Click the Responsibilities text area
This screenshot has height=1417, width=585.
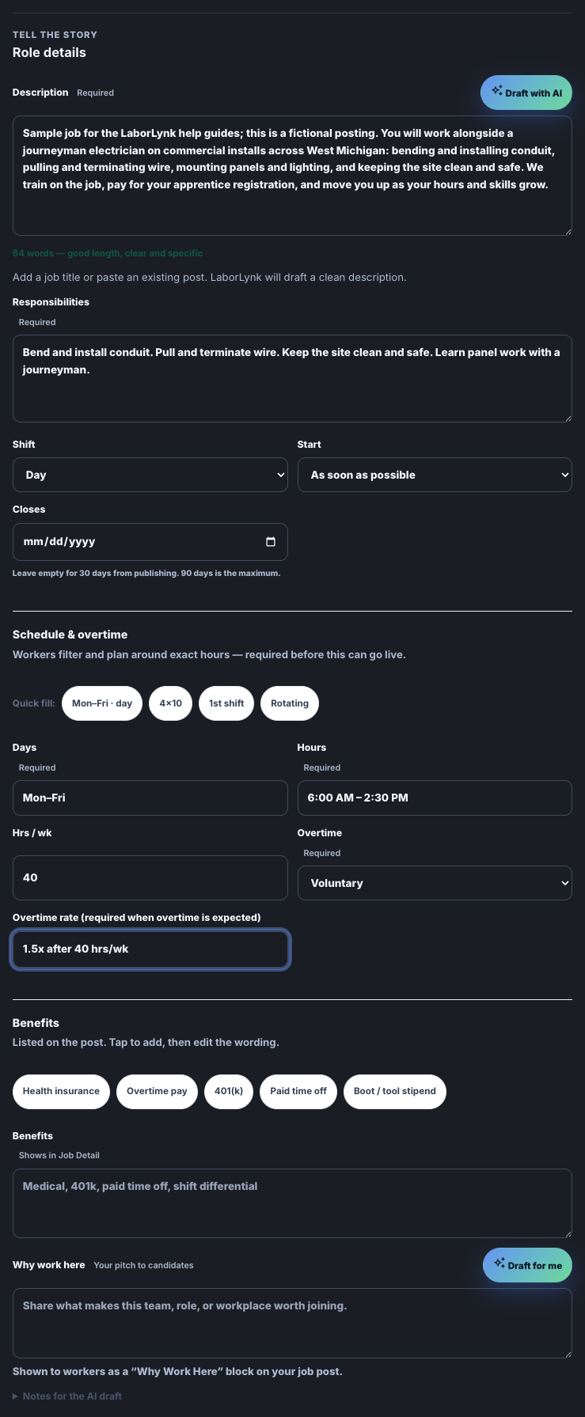click(292, 378)
